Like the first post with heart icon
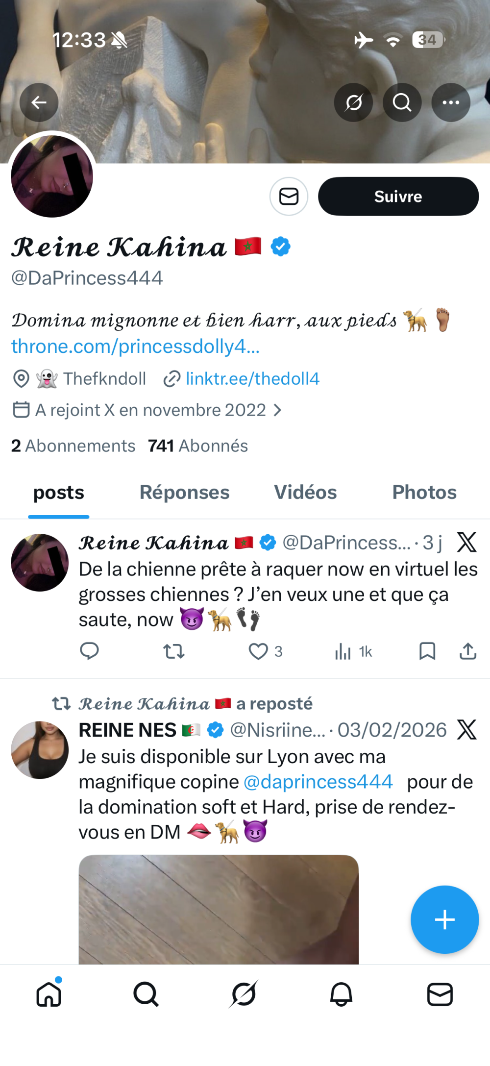490x1066 pixels. tap(258, 651)
